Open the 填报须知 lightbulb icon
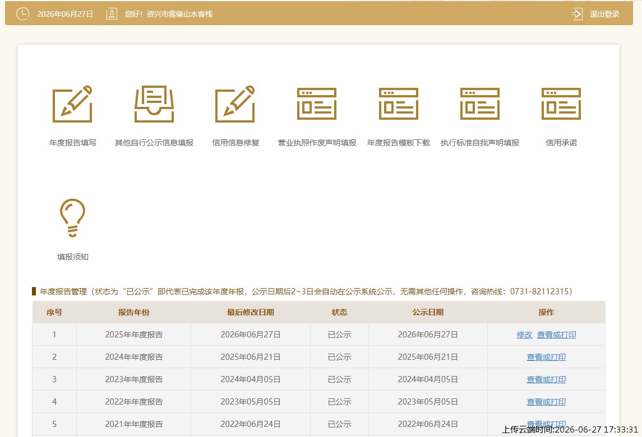 [72, 218]
